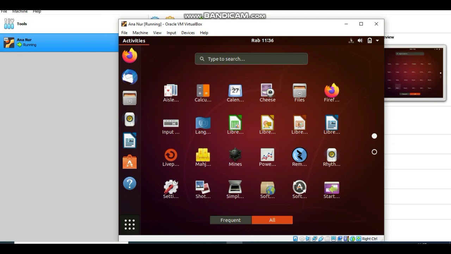Click Right Ctrl host key indicator

click(370, 239)
